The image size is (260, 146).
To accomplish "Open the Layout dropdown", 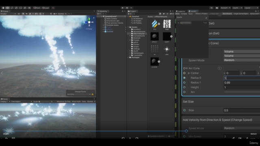I will (251, 8).
